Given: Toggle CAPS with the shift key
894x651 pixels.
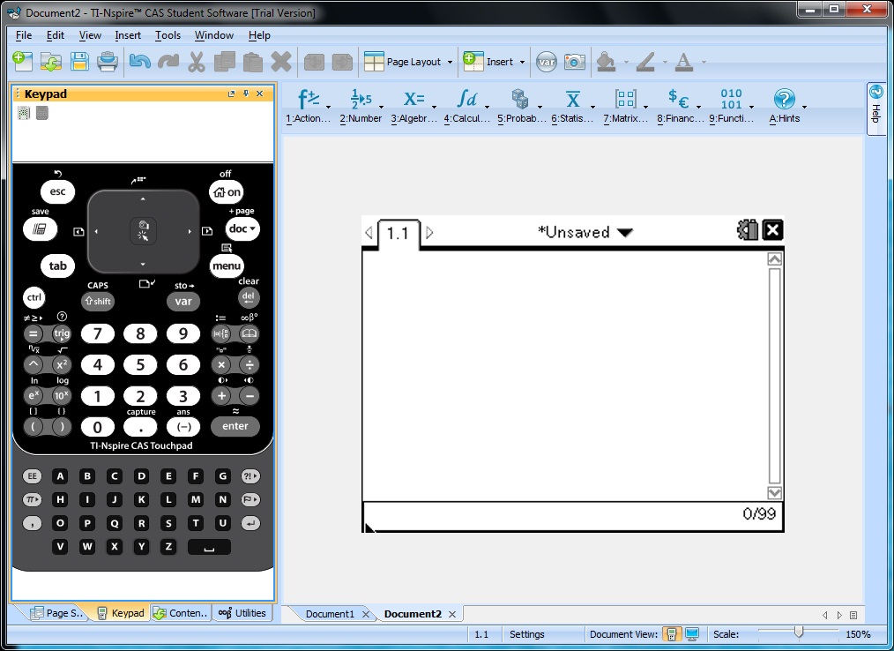Looking at the screenshot, I should click(x=97, y=301).
